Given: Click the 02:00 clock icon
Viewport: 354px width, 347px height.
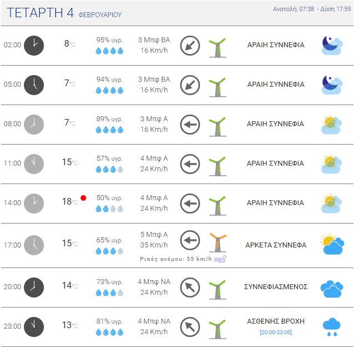Looking at the screenshot, I should tap(34, 45).
